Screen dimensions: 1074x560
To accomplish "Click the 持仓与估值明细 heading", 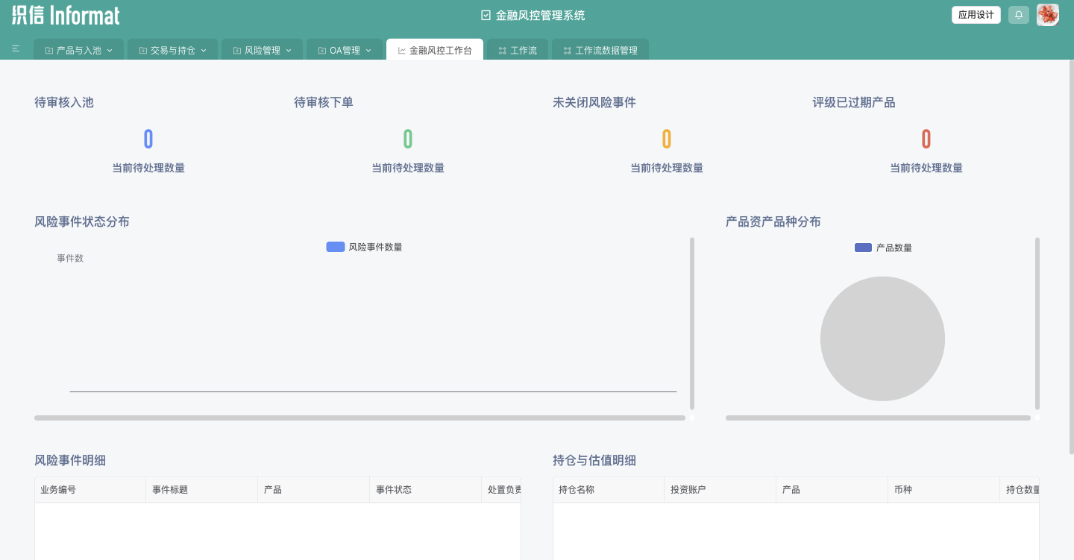I will 594,460.
